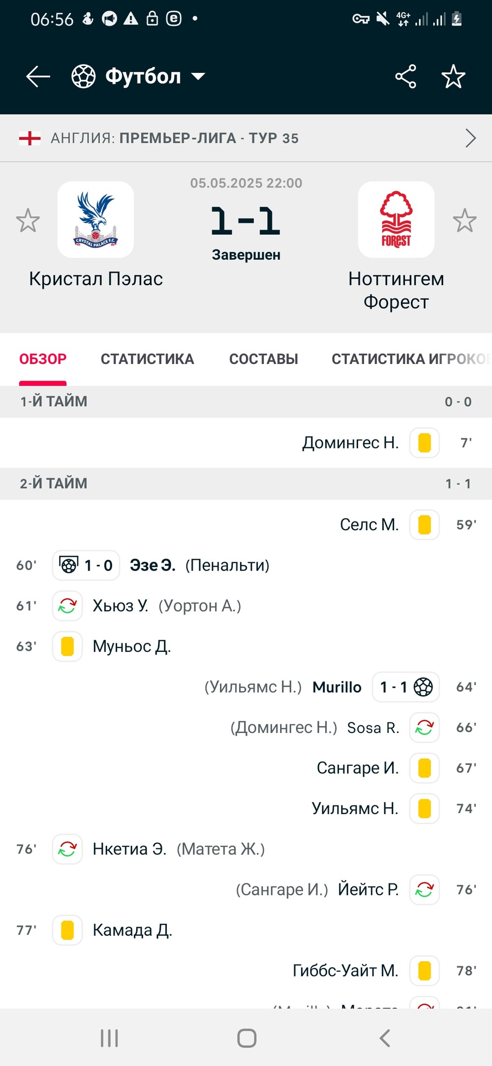The height and width of the screenshot is (1066, 492).
Task: Favorite Crystal Palace with left star
Action: pos(28,220)
